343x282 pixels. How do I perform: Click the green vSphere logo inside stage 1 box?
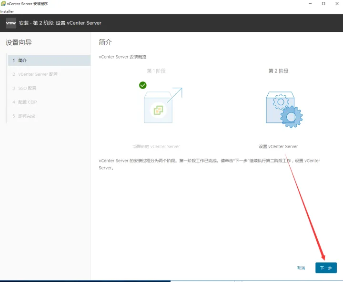coord(158,110)
